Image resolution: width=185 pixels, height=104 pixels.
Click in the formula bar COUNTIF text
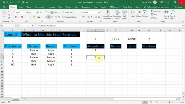point(47,26)
